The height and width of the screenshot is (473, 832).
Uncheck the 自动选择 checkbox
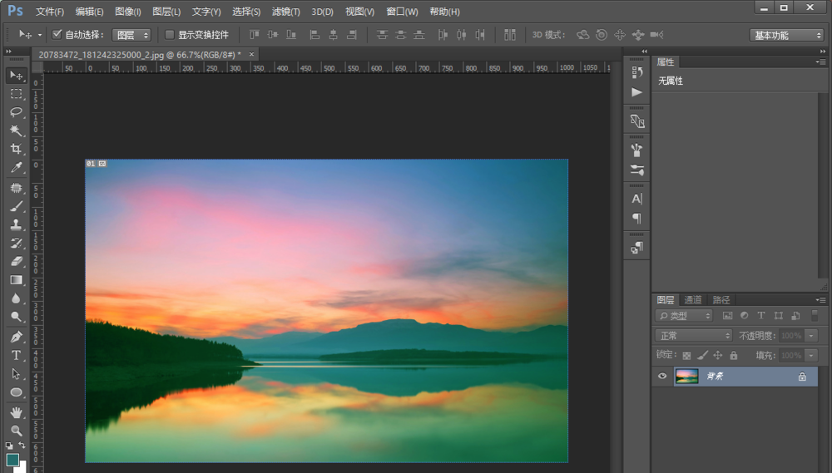click(x=57, y=35)
